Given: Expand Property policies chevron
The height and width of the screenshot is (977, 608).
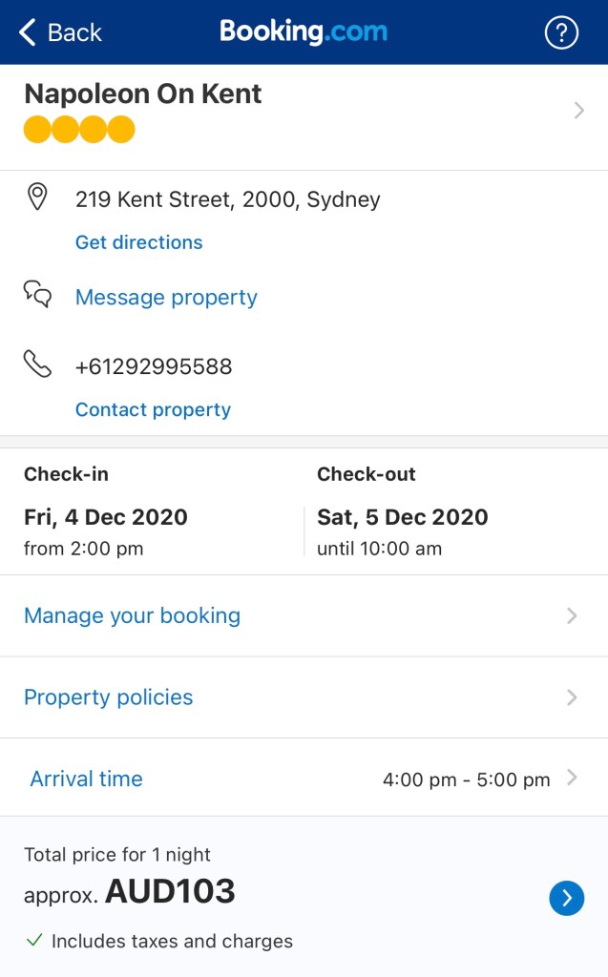Looking at the screenshot, I should (572, 697).
